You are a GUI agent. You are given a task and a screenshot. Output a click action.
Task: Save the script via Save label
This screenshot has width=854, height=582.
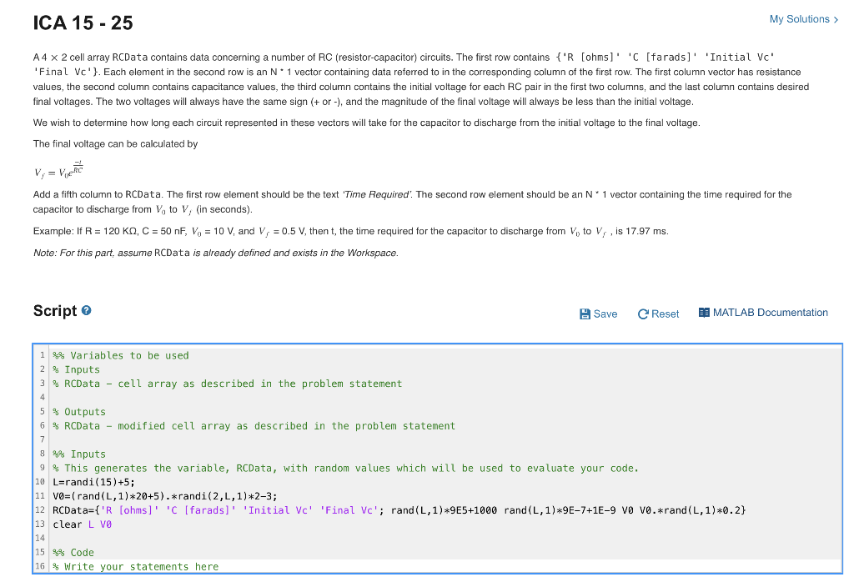click(x=605, y=314)
